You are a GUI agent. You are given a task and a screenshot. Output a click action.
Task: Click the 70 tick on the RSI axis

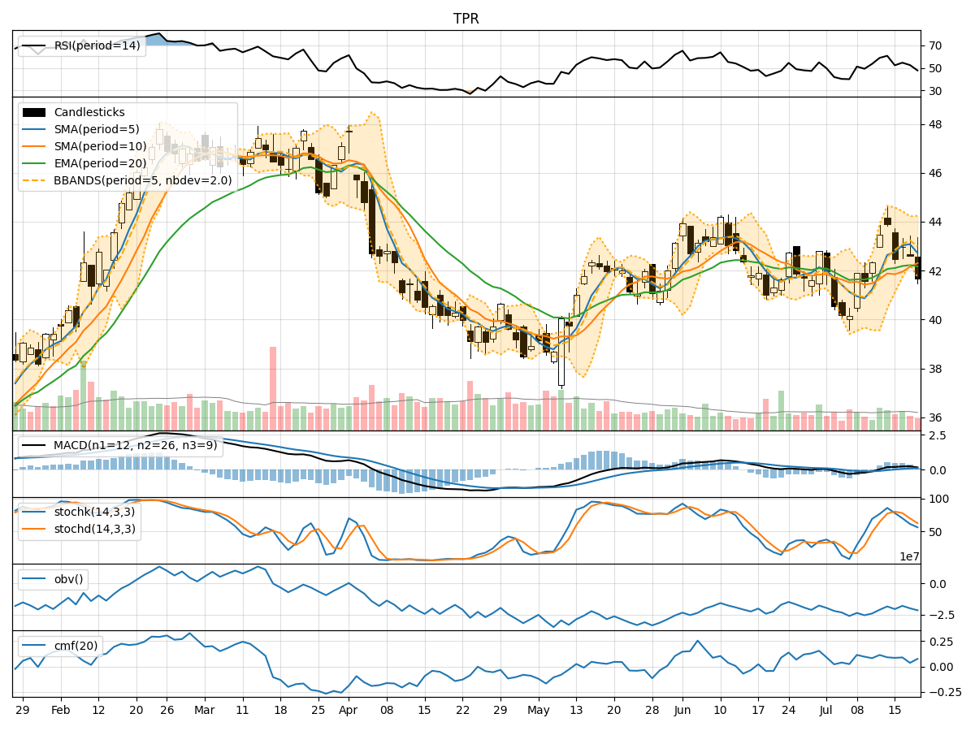(936, 45)
